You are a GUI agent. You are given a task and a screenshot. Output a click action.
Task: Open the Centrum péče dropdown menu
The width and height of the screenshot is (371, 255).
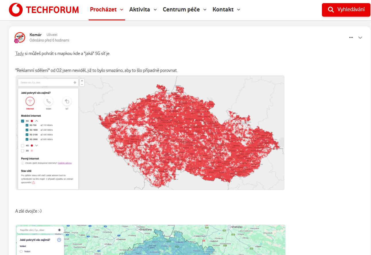(x=184, y=9)
